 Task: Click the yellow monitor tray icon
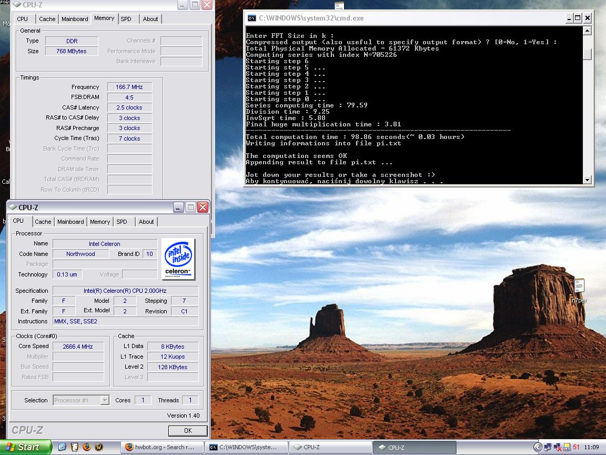567,447
